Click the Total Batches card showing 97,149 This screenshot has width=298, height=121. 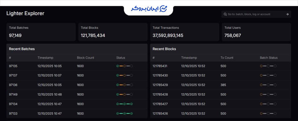tap(41, 32)
